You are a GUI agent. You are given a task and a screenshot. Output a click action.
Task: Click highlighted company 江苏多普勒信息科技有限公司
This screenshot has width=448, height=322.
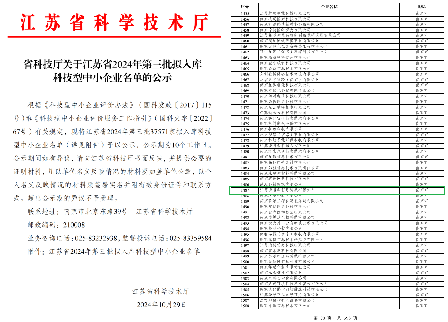point(287,190)
